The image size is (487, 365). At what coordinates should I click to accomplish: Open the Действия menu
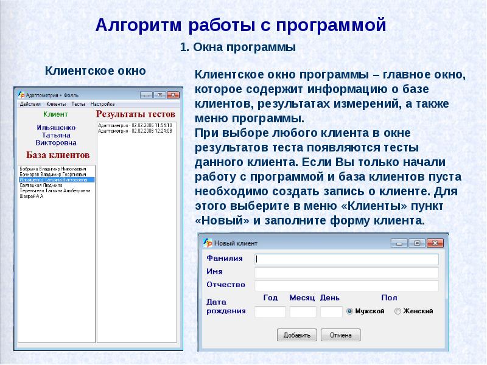pos(30,105)
